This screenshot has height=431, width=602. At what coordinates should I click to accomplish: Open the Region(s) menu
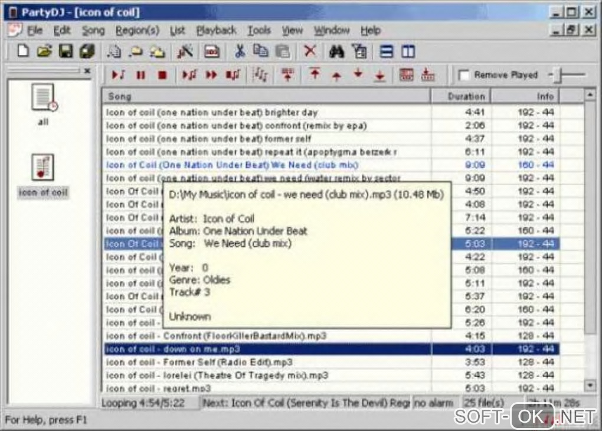138,30
